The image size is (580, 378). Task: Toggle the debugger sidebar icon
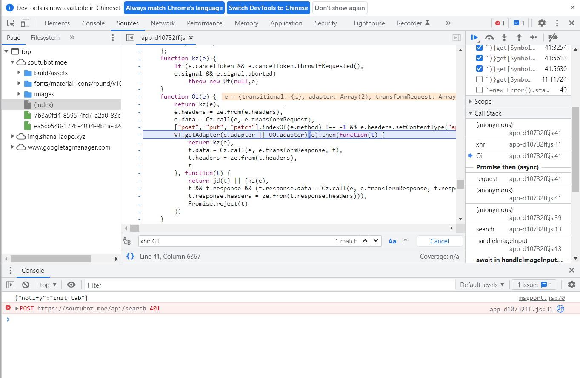(x=457, y=38)
